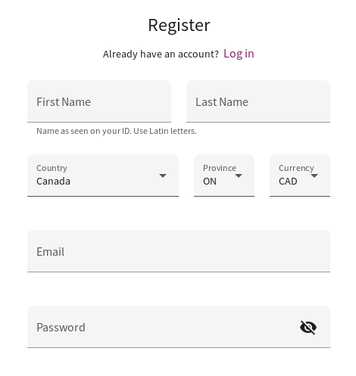356x376 pixels.
Task: Click the ON province value
Action: click(x=210, y=181)
